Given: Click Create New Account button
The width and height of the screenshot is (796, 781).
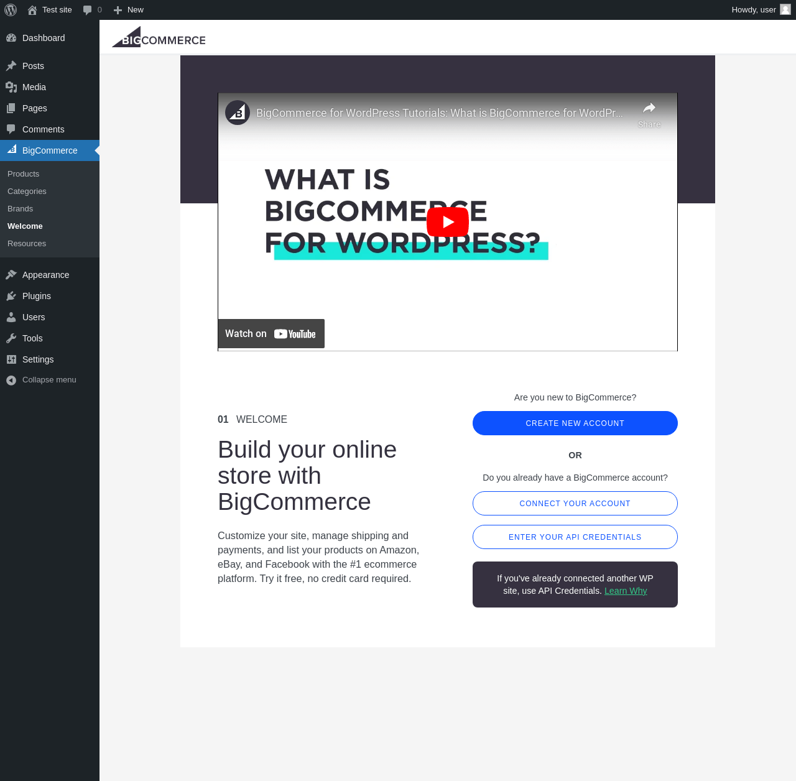Looking at the screenshot, I should pyautogui.click(x=575, y=423).
